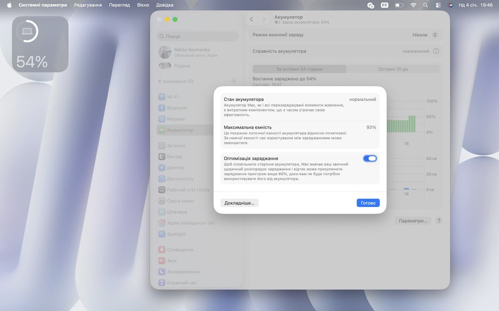Open the Довідка menu
Image resolution: width=499 pixels, height=311 pixels.
click(x=165, y=5)
